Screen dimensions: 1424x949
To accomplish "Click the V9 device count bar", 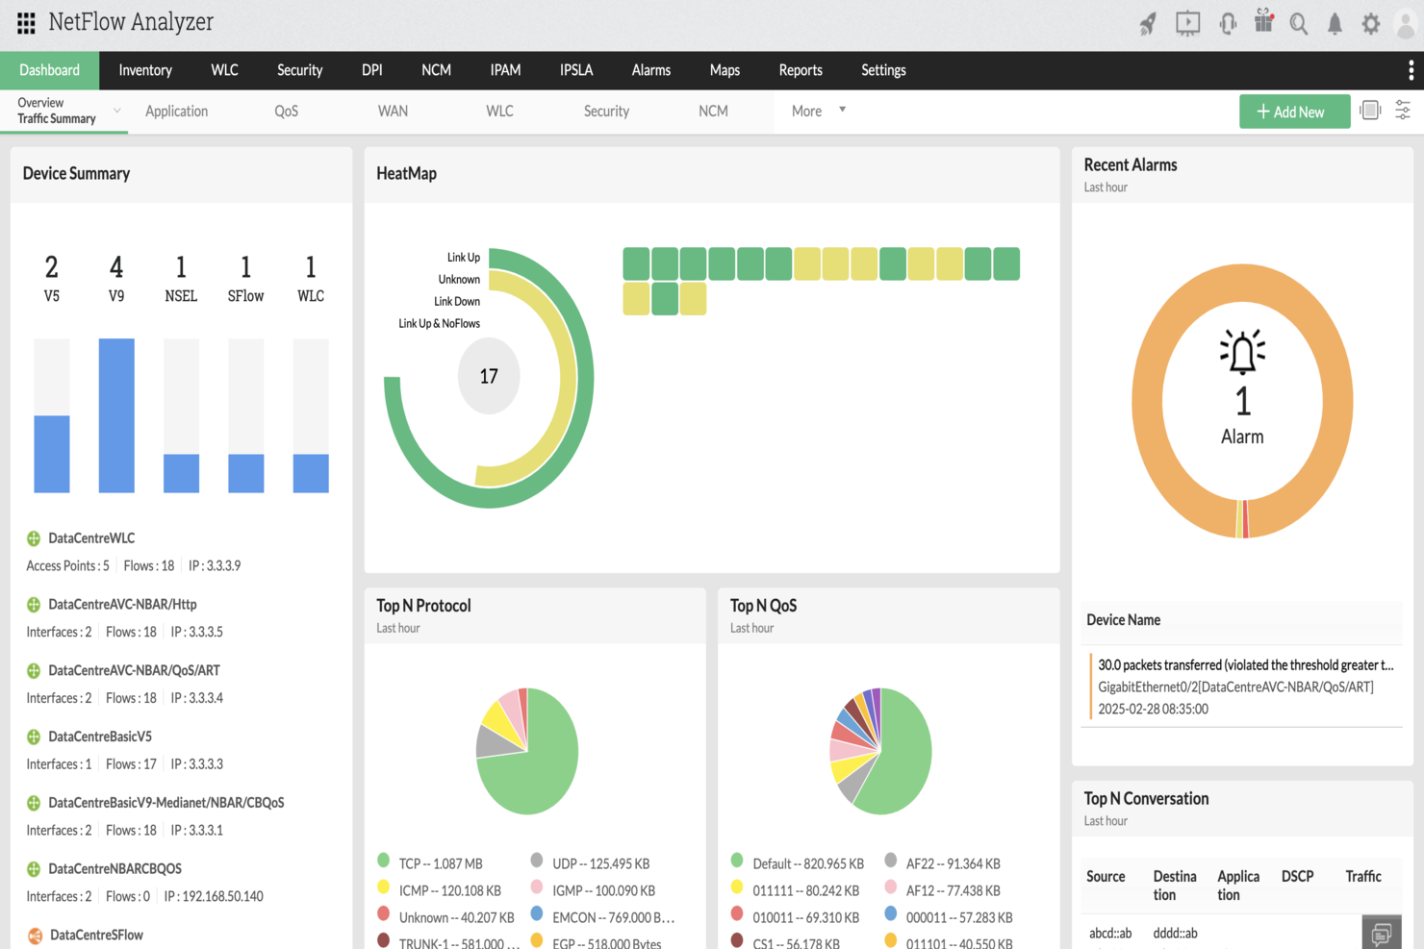I will coord(116,415).
